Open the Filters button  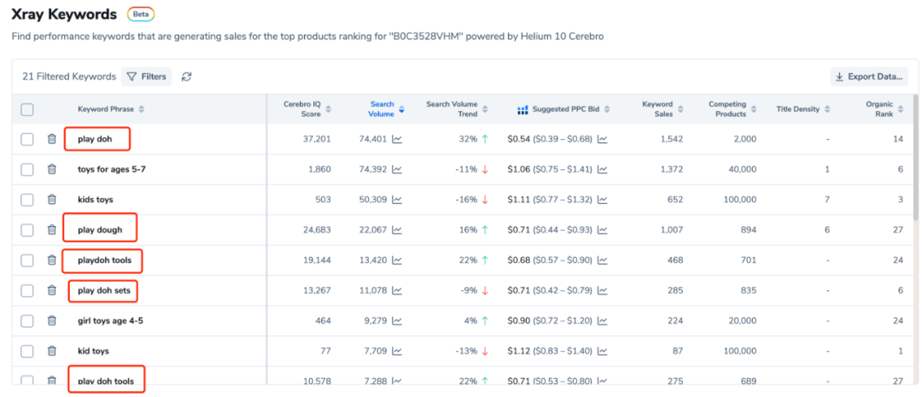click(147, 77)
